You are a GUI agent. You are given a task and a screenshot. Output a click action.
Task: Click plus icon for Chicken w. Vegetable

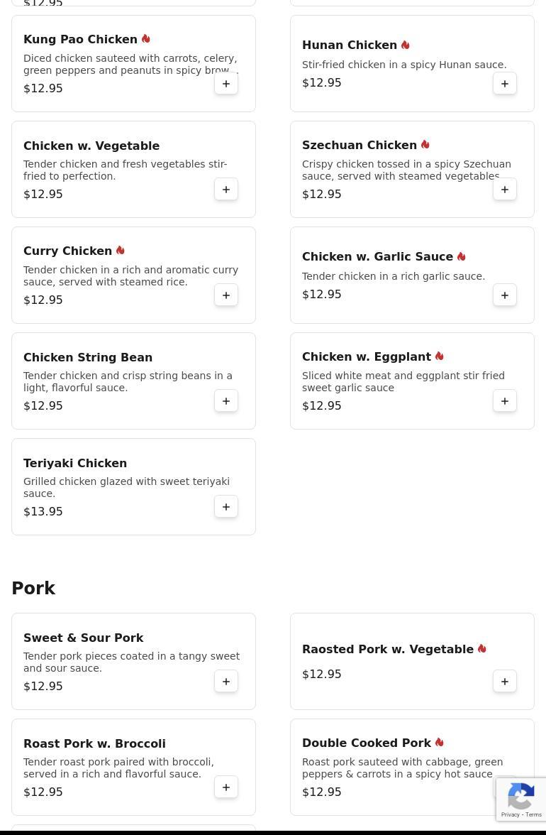coord(226,190)
